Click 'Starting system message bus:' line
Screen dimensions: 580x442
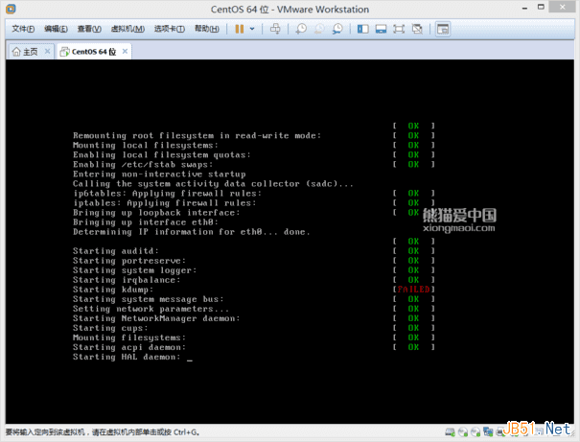(x=149, y=299)
